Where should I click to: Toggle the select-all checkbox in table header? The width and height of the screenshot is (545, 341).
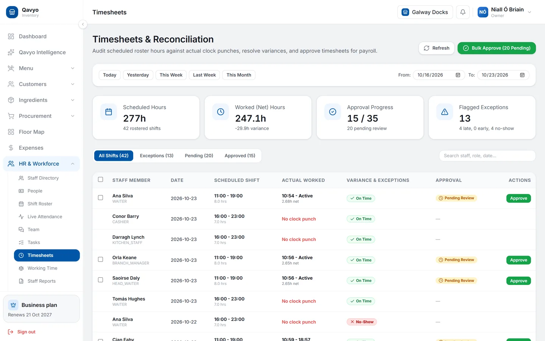101,180
